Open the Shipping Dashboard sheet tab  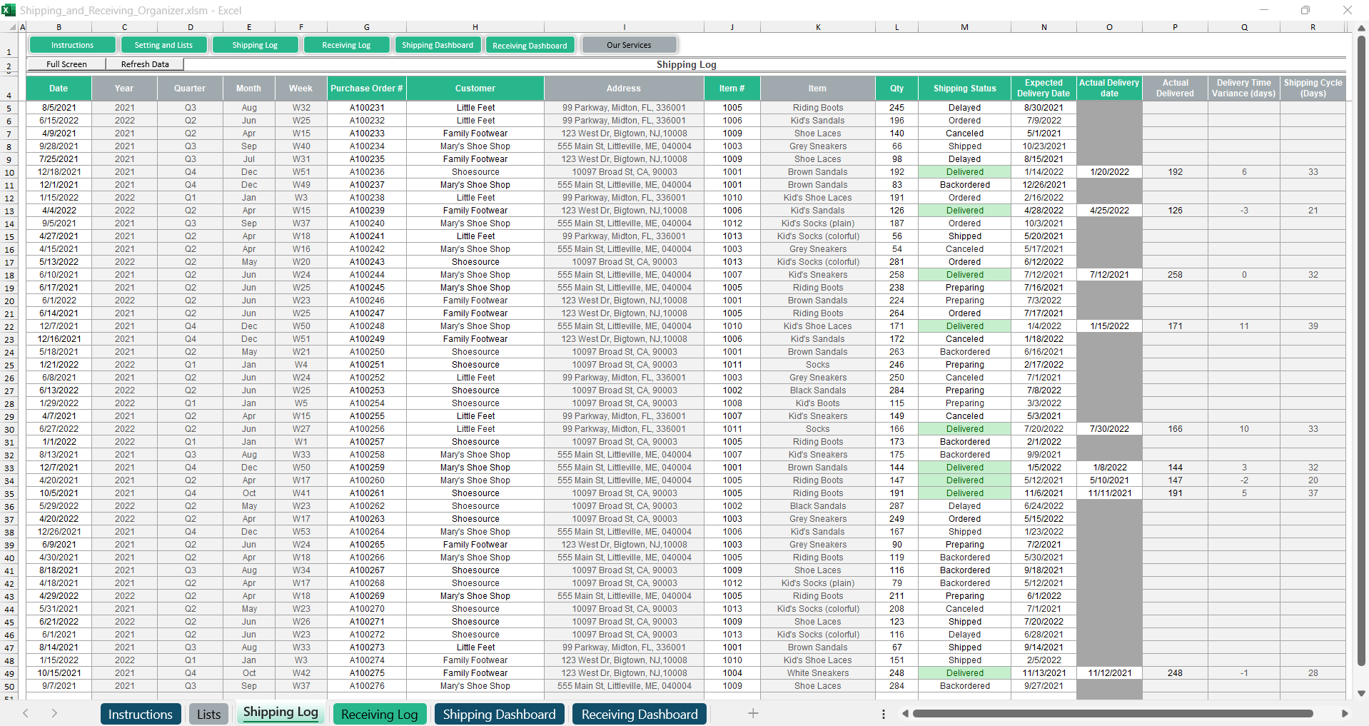click(x=499, y=715)
